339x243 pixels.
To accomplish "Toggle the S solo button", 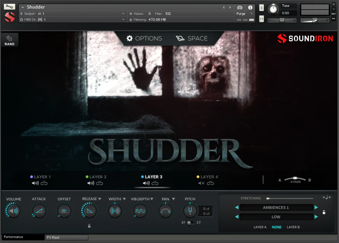I will 262,8.
